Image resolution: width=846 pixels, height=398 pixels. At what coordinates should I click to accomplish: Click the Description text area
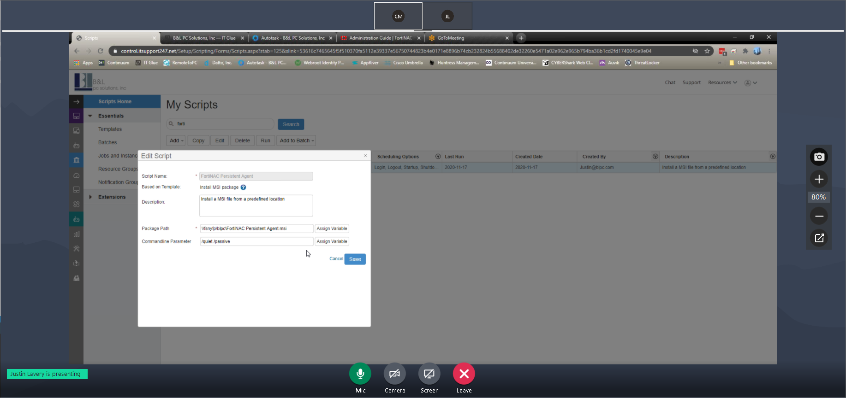tap(256, 205)
